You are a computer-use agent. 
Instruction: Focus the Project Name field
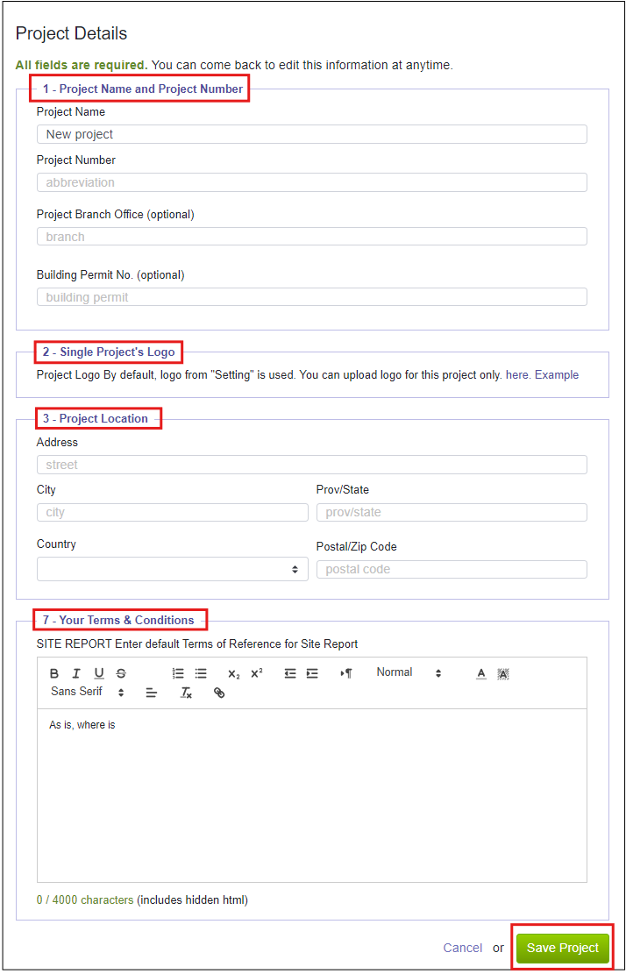[312, 134]
